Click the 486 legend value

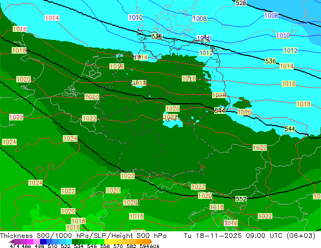coord(26,246)
